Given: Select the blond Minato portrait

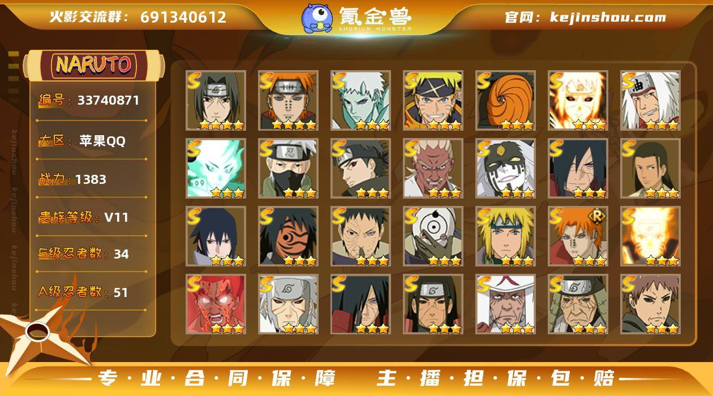Looking at the screenshot, I should [505, 236].
